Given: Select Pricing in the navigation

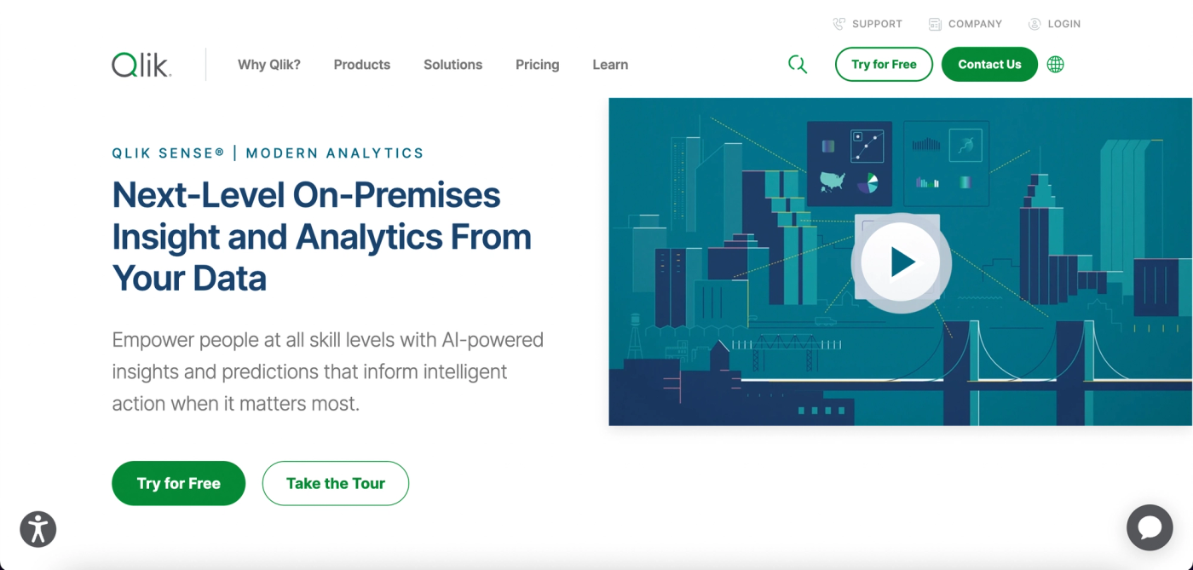Looking at the screenshot, I should click(537, 64).
